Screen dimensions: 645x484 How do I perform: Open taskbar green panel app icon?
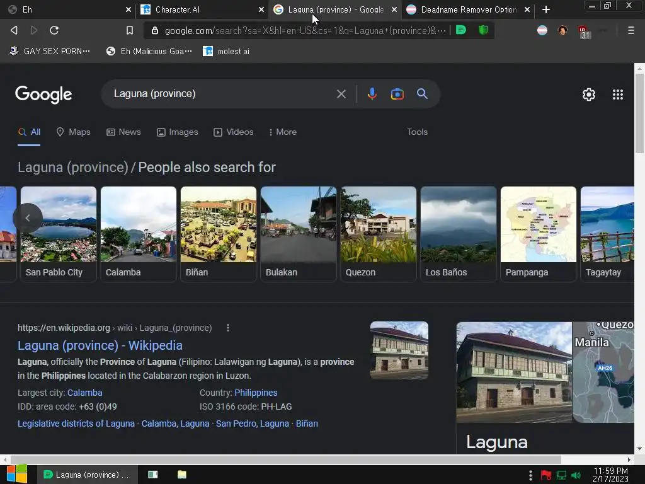tap(152, 475)
